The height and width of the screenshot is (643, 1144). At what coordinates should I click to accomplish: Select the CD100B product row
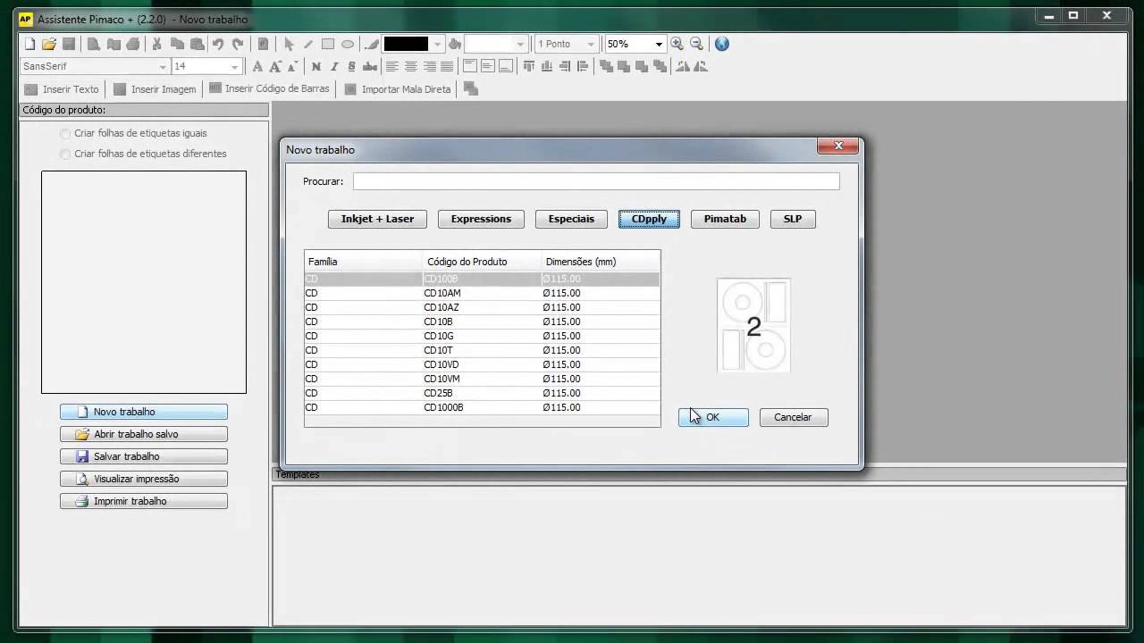(482, 279)
